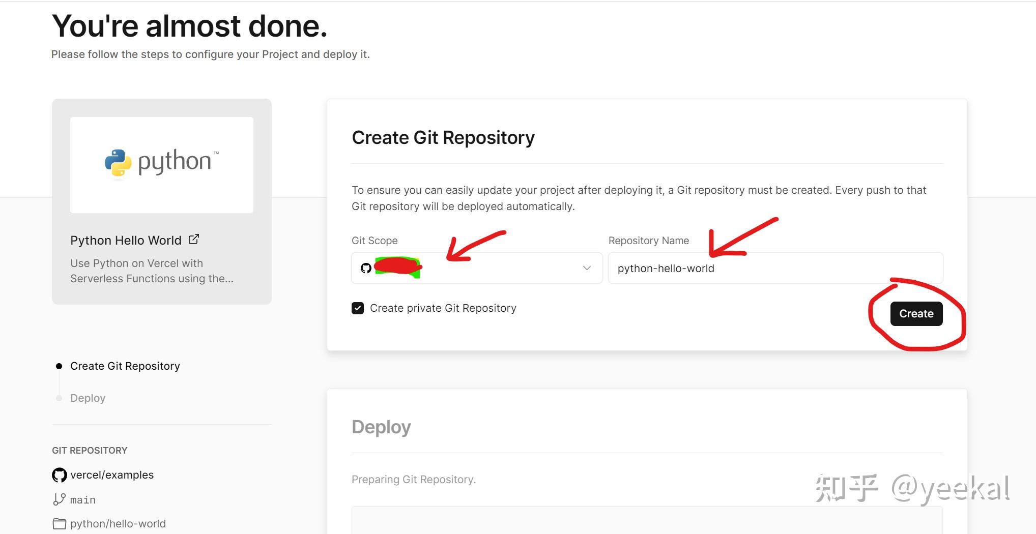Open external link icon next to Python Hello World
The height and width of the screenshot is (534, 1036).
(x=194, y=239)
